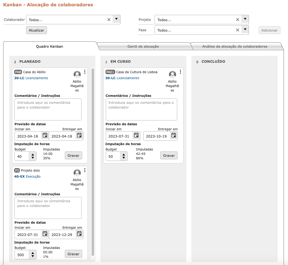
Task: Clear the Fase filter selection
Action: [238, 30]
